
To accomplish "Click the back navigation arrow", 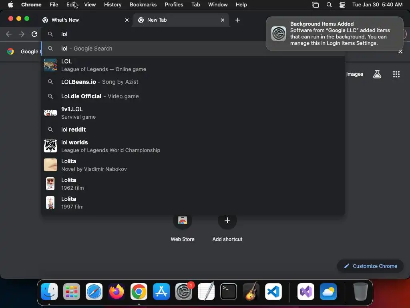I will (9, 34).
